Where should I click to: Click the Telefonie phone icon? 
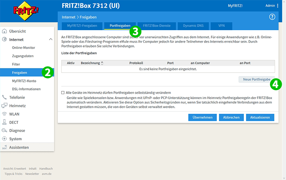(4, 97)
